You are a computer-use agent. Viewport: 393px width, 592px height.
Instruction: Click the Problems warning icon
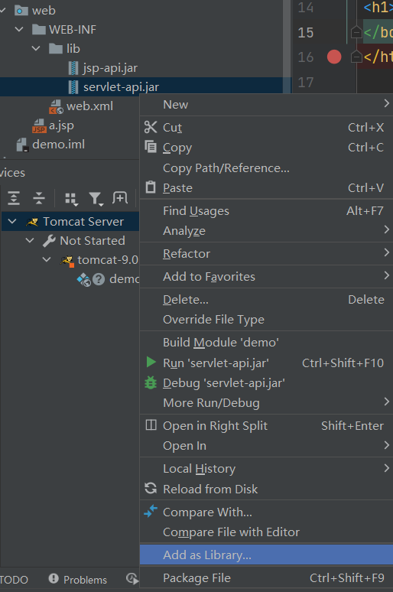[54, 578]
